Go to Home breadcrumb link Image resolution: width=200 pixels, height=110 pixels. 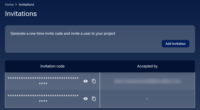(9, 5)
